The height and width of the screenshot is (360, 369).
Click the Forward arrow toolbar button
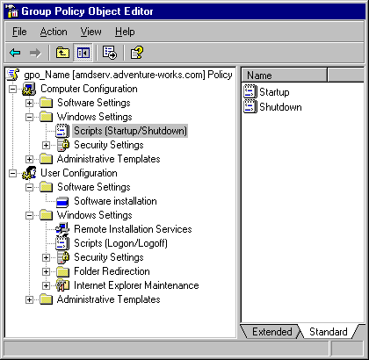click(x=35, y=53)
